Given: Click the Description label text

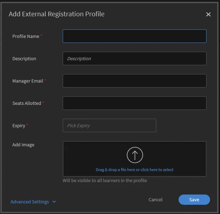Looking at the screenshot, I should [x=24, y=59].
